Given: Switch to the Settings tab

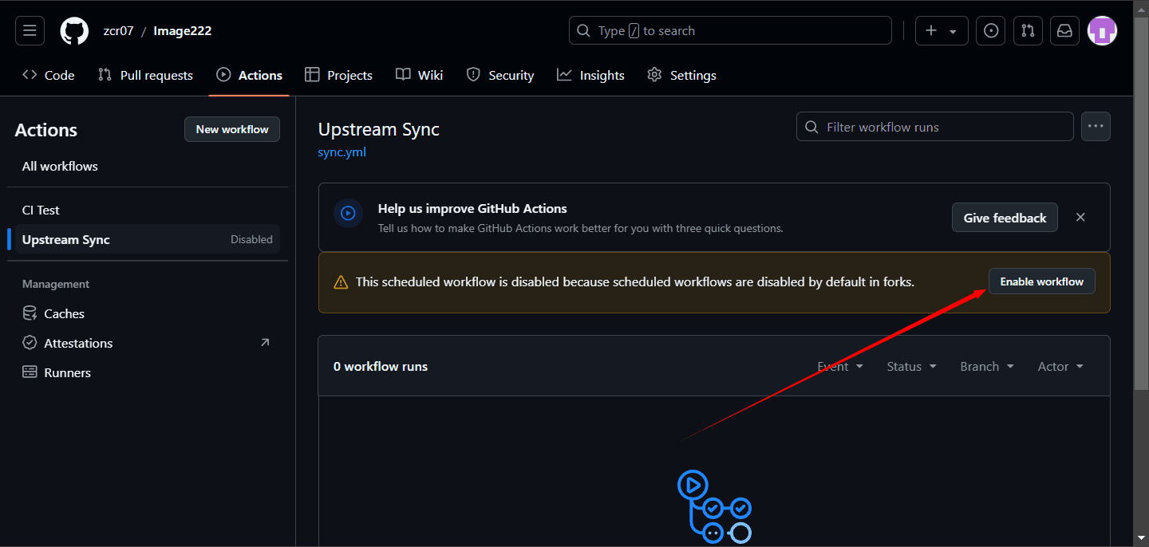Looking at the screenshot, I should click(x=681, y=76).
